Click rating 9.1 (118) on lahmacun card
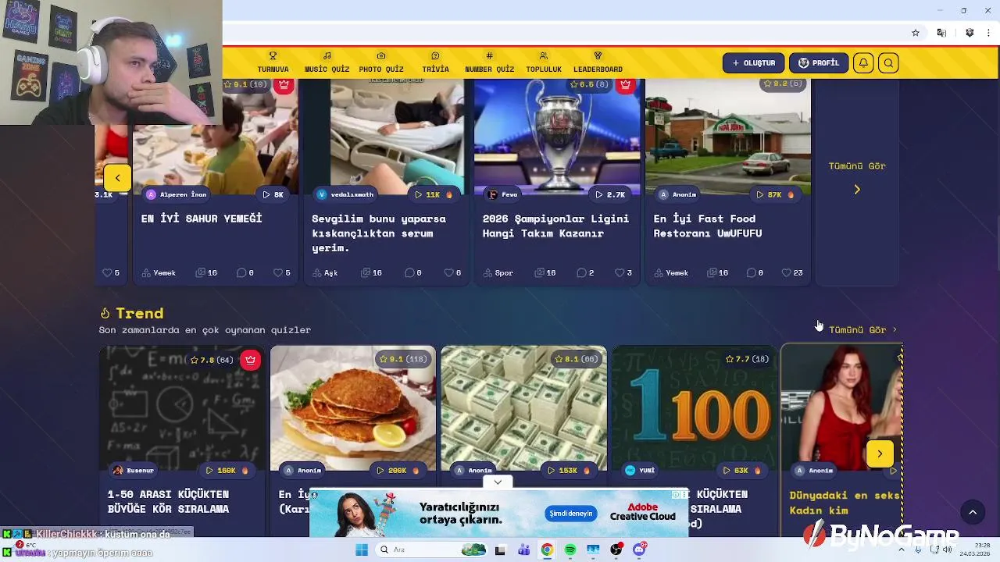 (x=402, y=359)
